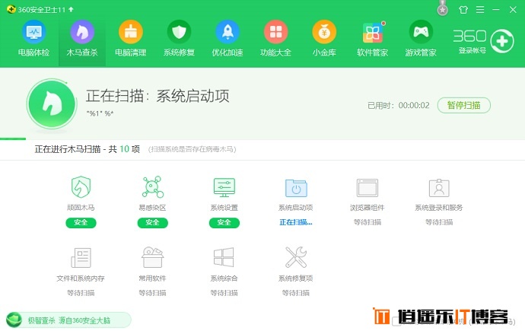The image size is (525, 331).
Task: Click 等待扫描 under 浏览器组件
Action: click(367, 222)
